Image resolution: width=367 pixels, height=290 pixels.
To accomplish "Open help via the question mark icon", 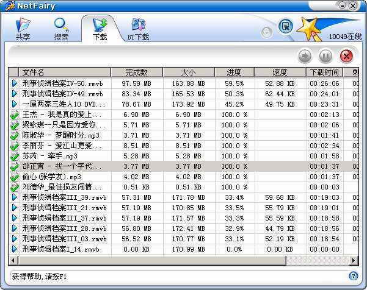I will pyautogui.click(x=353, y=276).
